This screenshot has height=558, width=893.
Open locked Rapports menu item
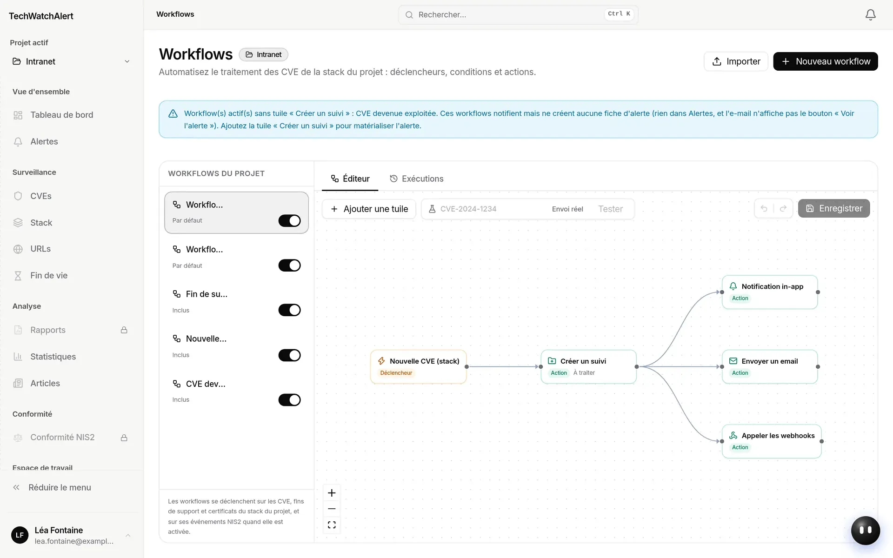(72, 330)
